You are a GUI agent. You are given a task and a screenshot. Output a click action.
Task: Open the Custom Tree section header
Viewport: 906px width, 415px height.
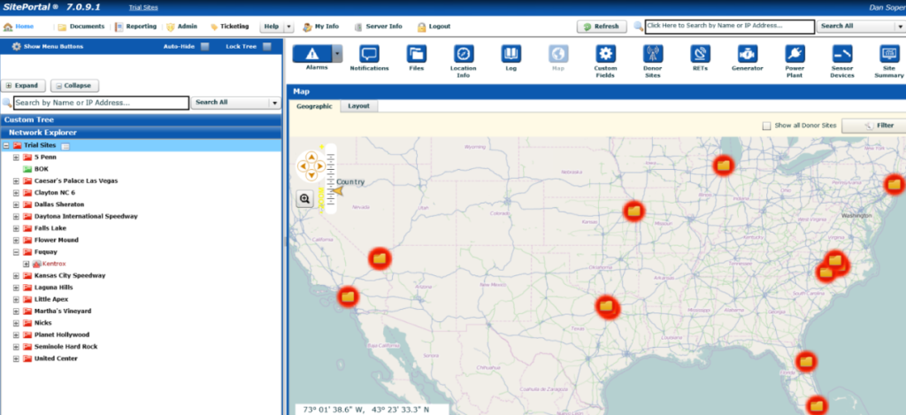(x=141, y=119)
